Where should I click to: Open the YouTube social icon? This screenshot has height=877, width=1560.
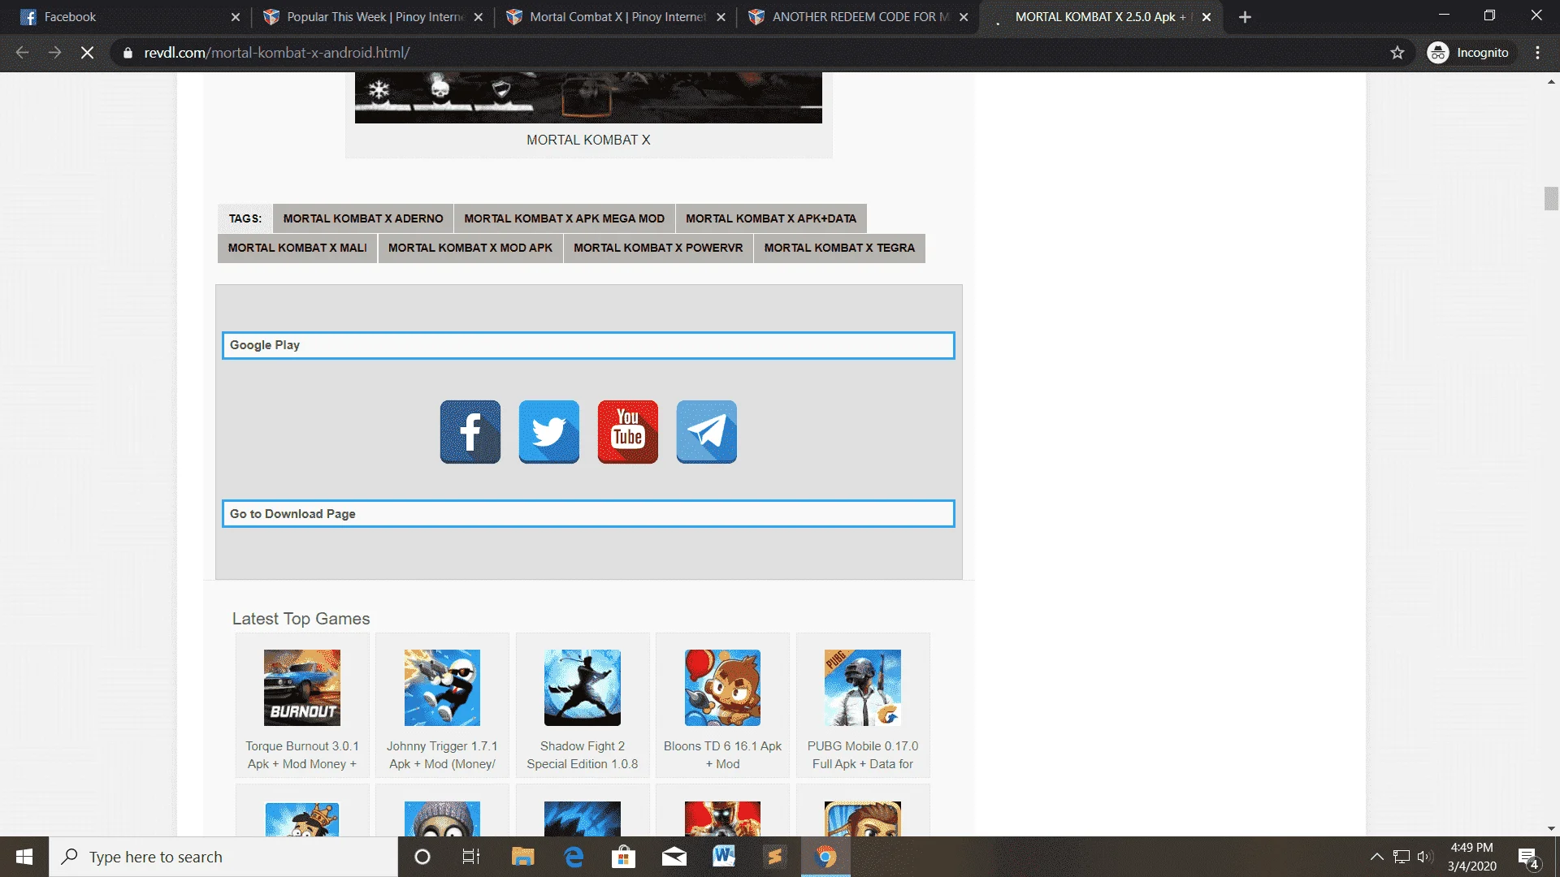[x=628, y=432]
